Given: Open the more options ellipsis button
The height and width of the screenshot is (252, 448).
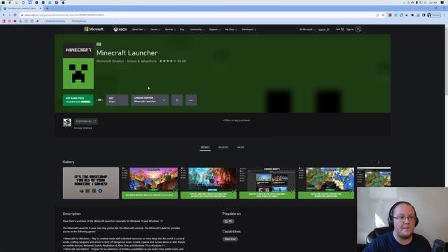Looking at the screenshot, I should tap(191, 100).
